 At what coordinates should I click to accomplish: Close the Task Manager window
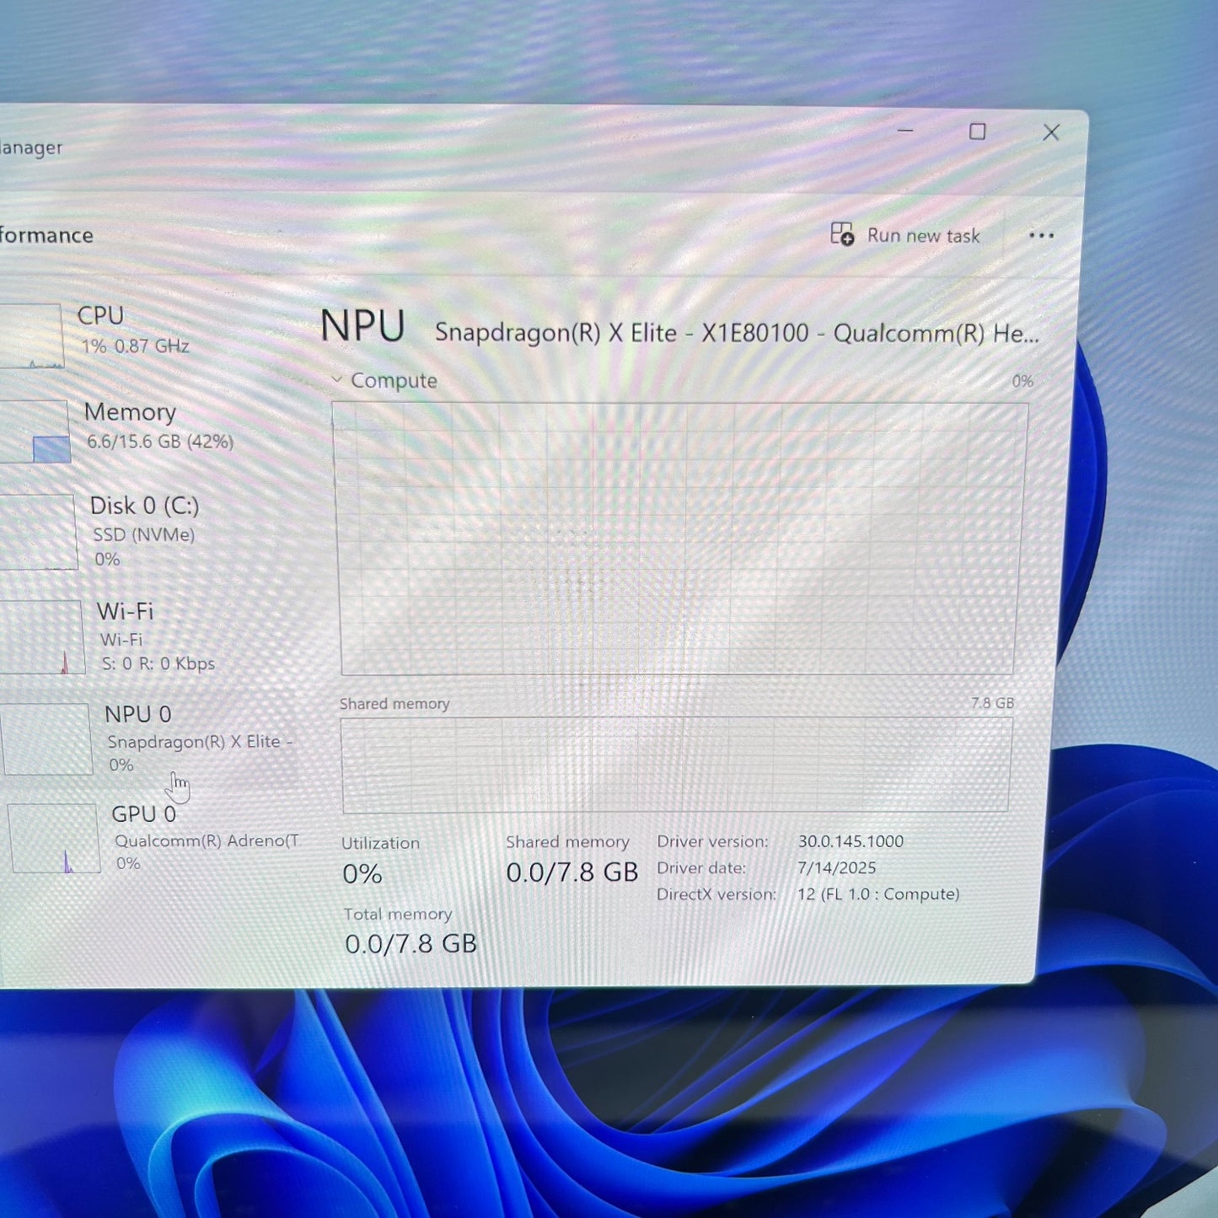(x=1050, y=132)
